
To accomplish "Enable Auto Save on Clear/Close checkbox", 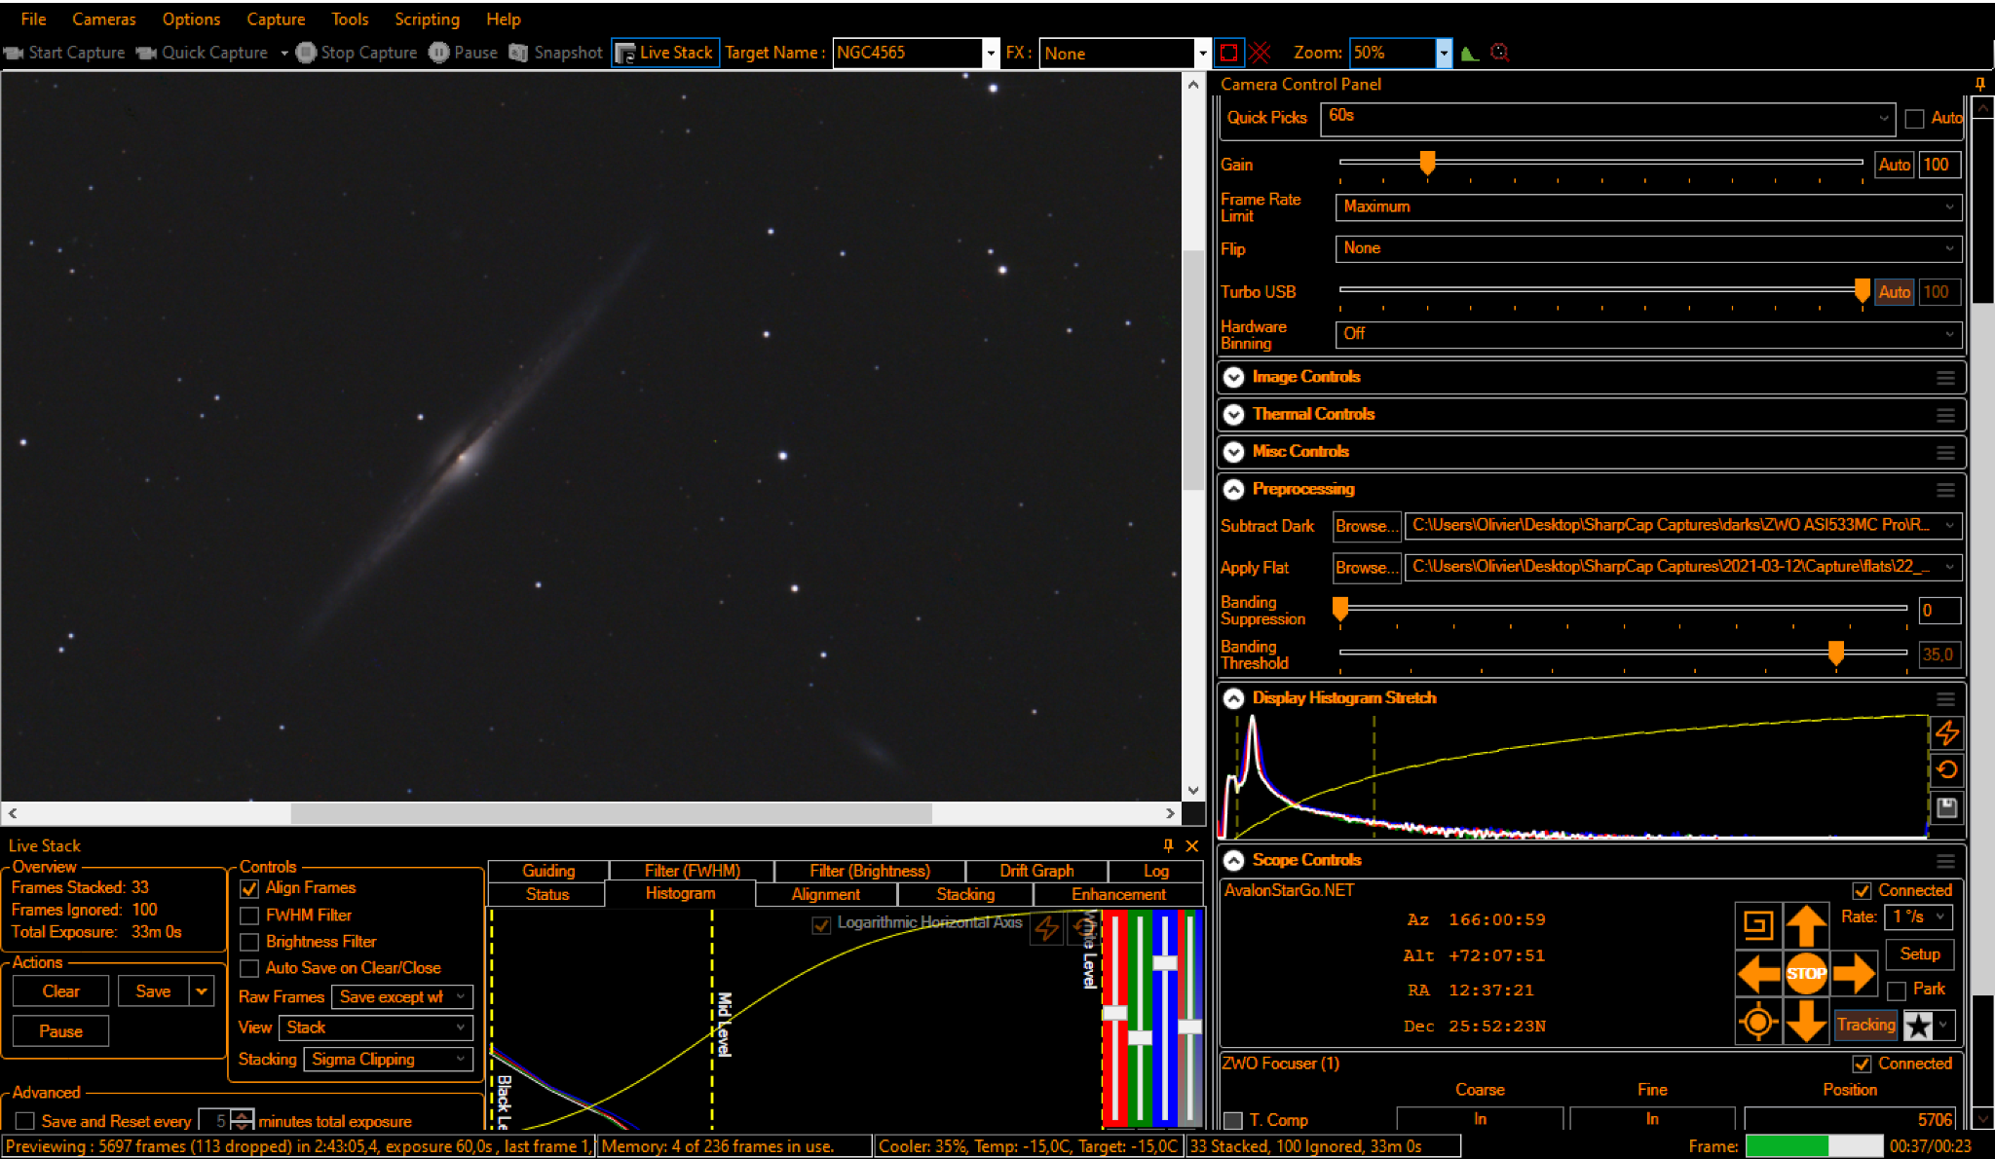I will 249,968.
